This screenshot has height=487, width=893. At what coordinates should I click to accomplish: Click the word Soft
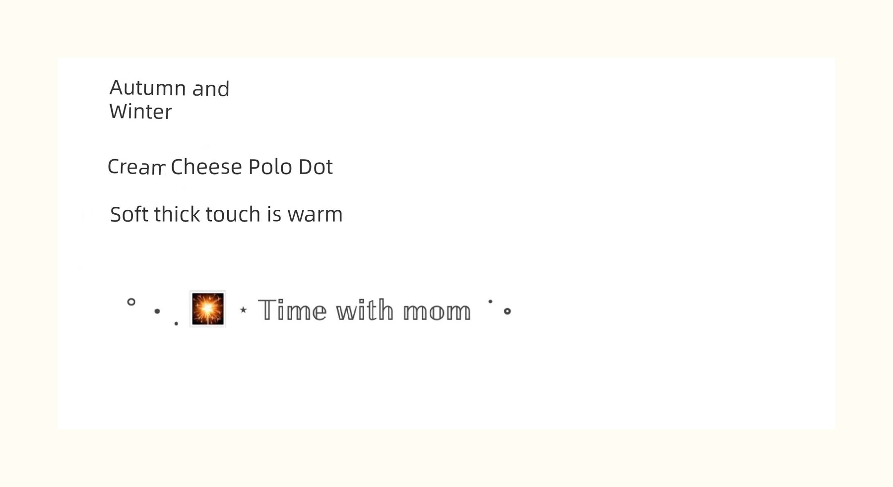(x=128, y=214)
